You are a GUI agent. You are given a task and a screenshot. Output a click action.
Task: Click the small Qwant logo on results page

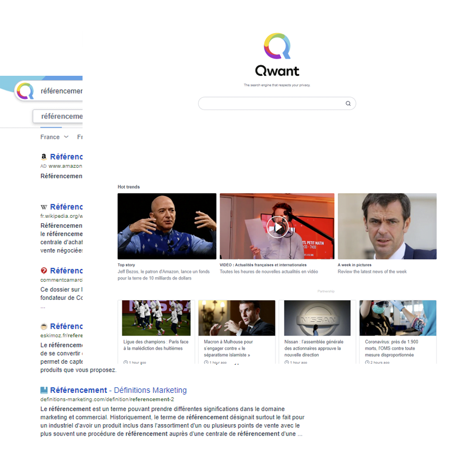click(25, 91)
